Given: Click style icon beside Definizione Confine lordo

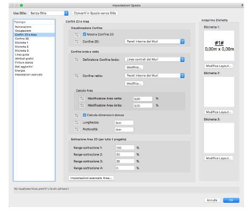Looking at the screenshot, I should click(x=77, y=60).
